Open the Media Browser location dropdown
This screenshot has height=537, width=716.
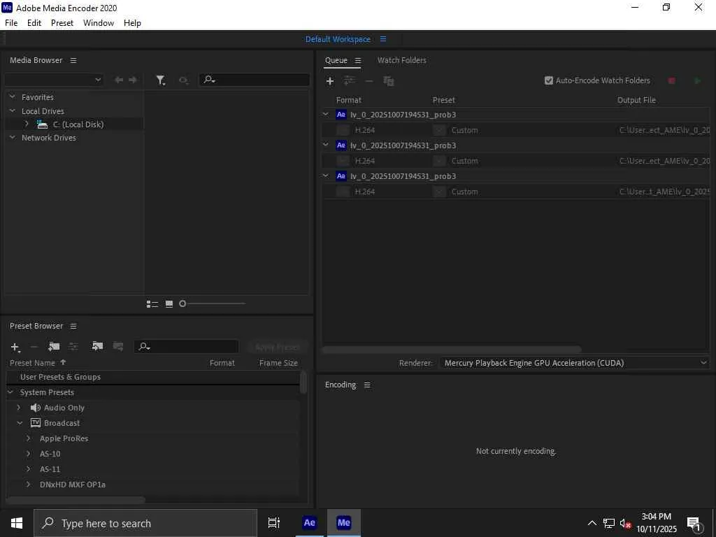click(54, 80)
